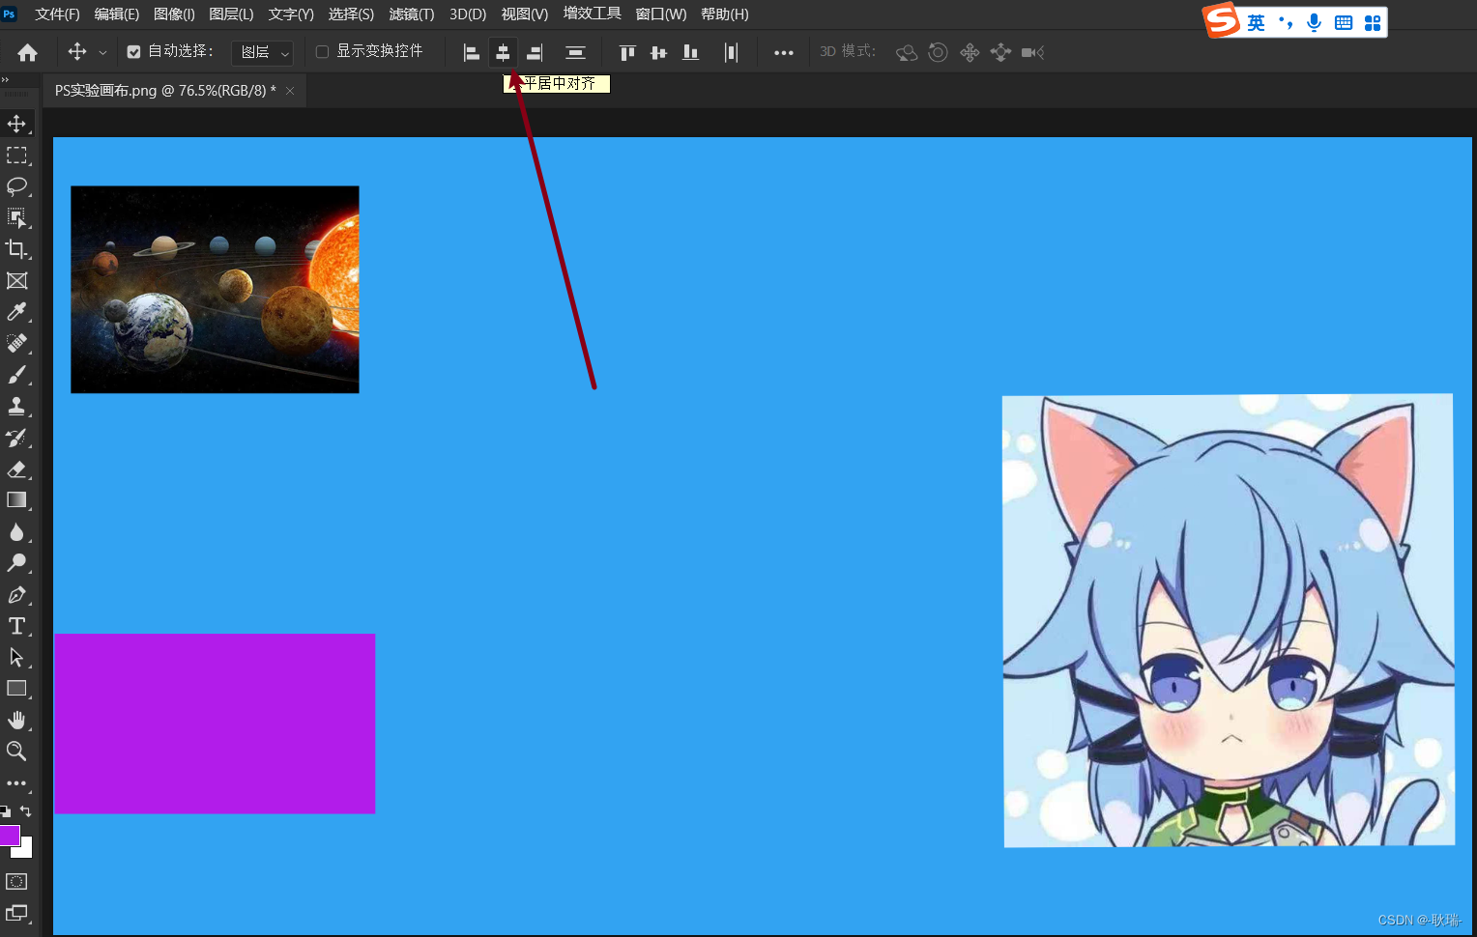Align right edges in options bar
Image resolution: width=1477 pixels, height=937 pixels.
[535, 52]
